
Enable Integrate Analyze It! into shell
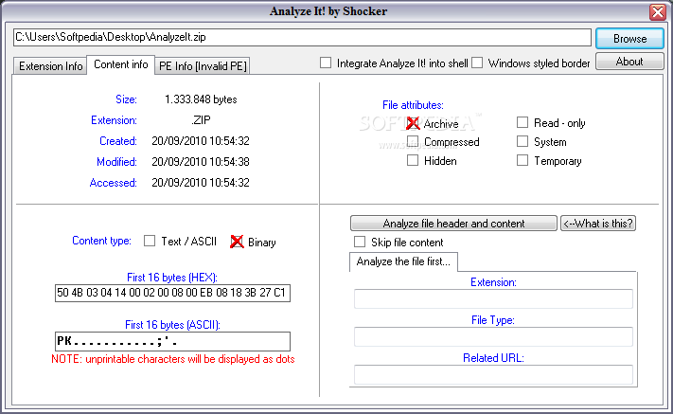[x=326, y=63]
